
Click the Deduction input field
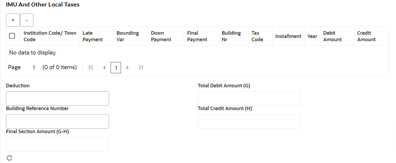[57, 98]
